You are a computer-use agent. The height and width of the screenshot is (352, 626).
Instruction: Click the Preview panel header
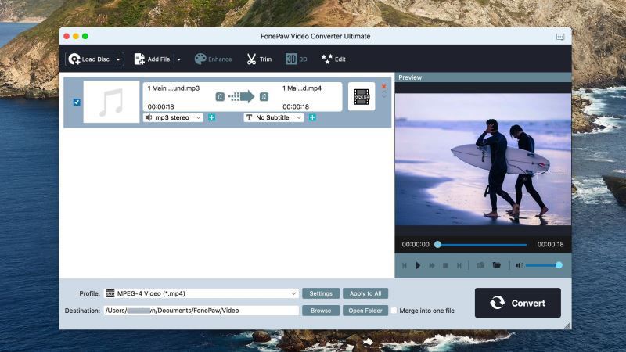pos(483,77)
